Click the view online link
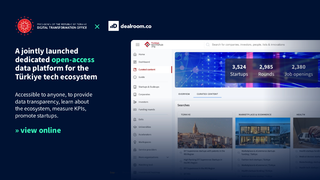The width and height of the screenshot is (320, 180). pyautogui.click(x=38, y=130)
